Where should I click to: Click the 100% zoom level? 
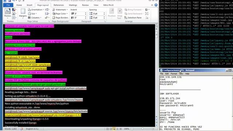pos(126,129)
